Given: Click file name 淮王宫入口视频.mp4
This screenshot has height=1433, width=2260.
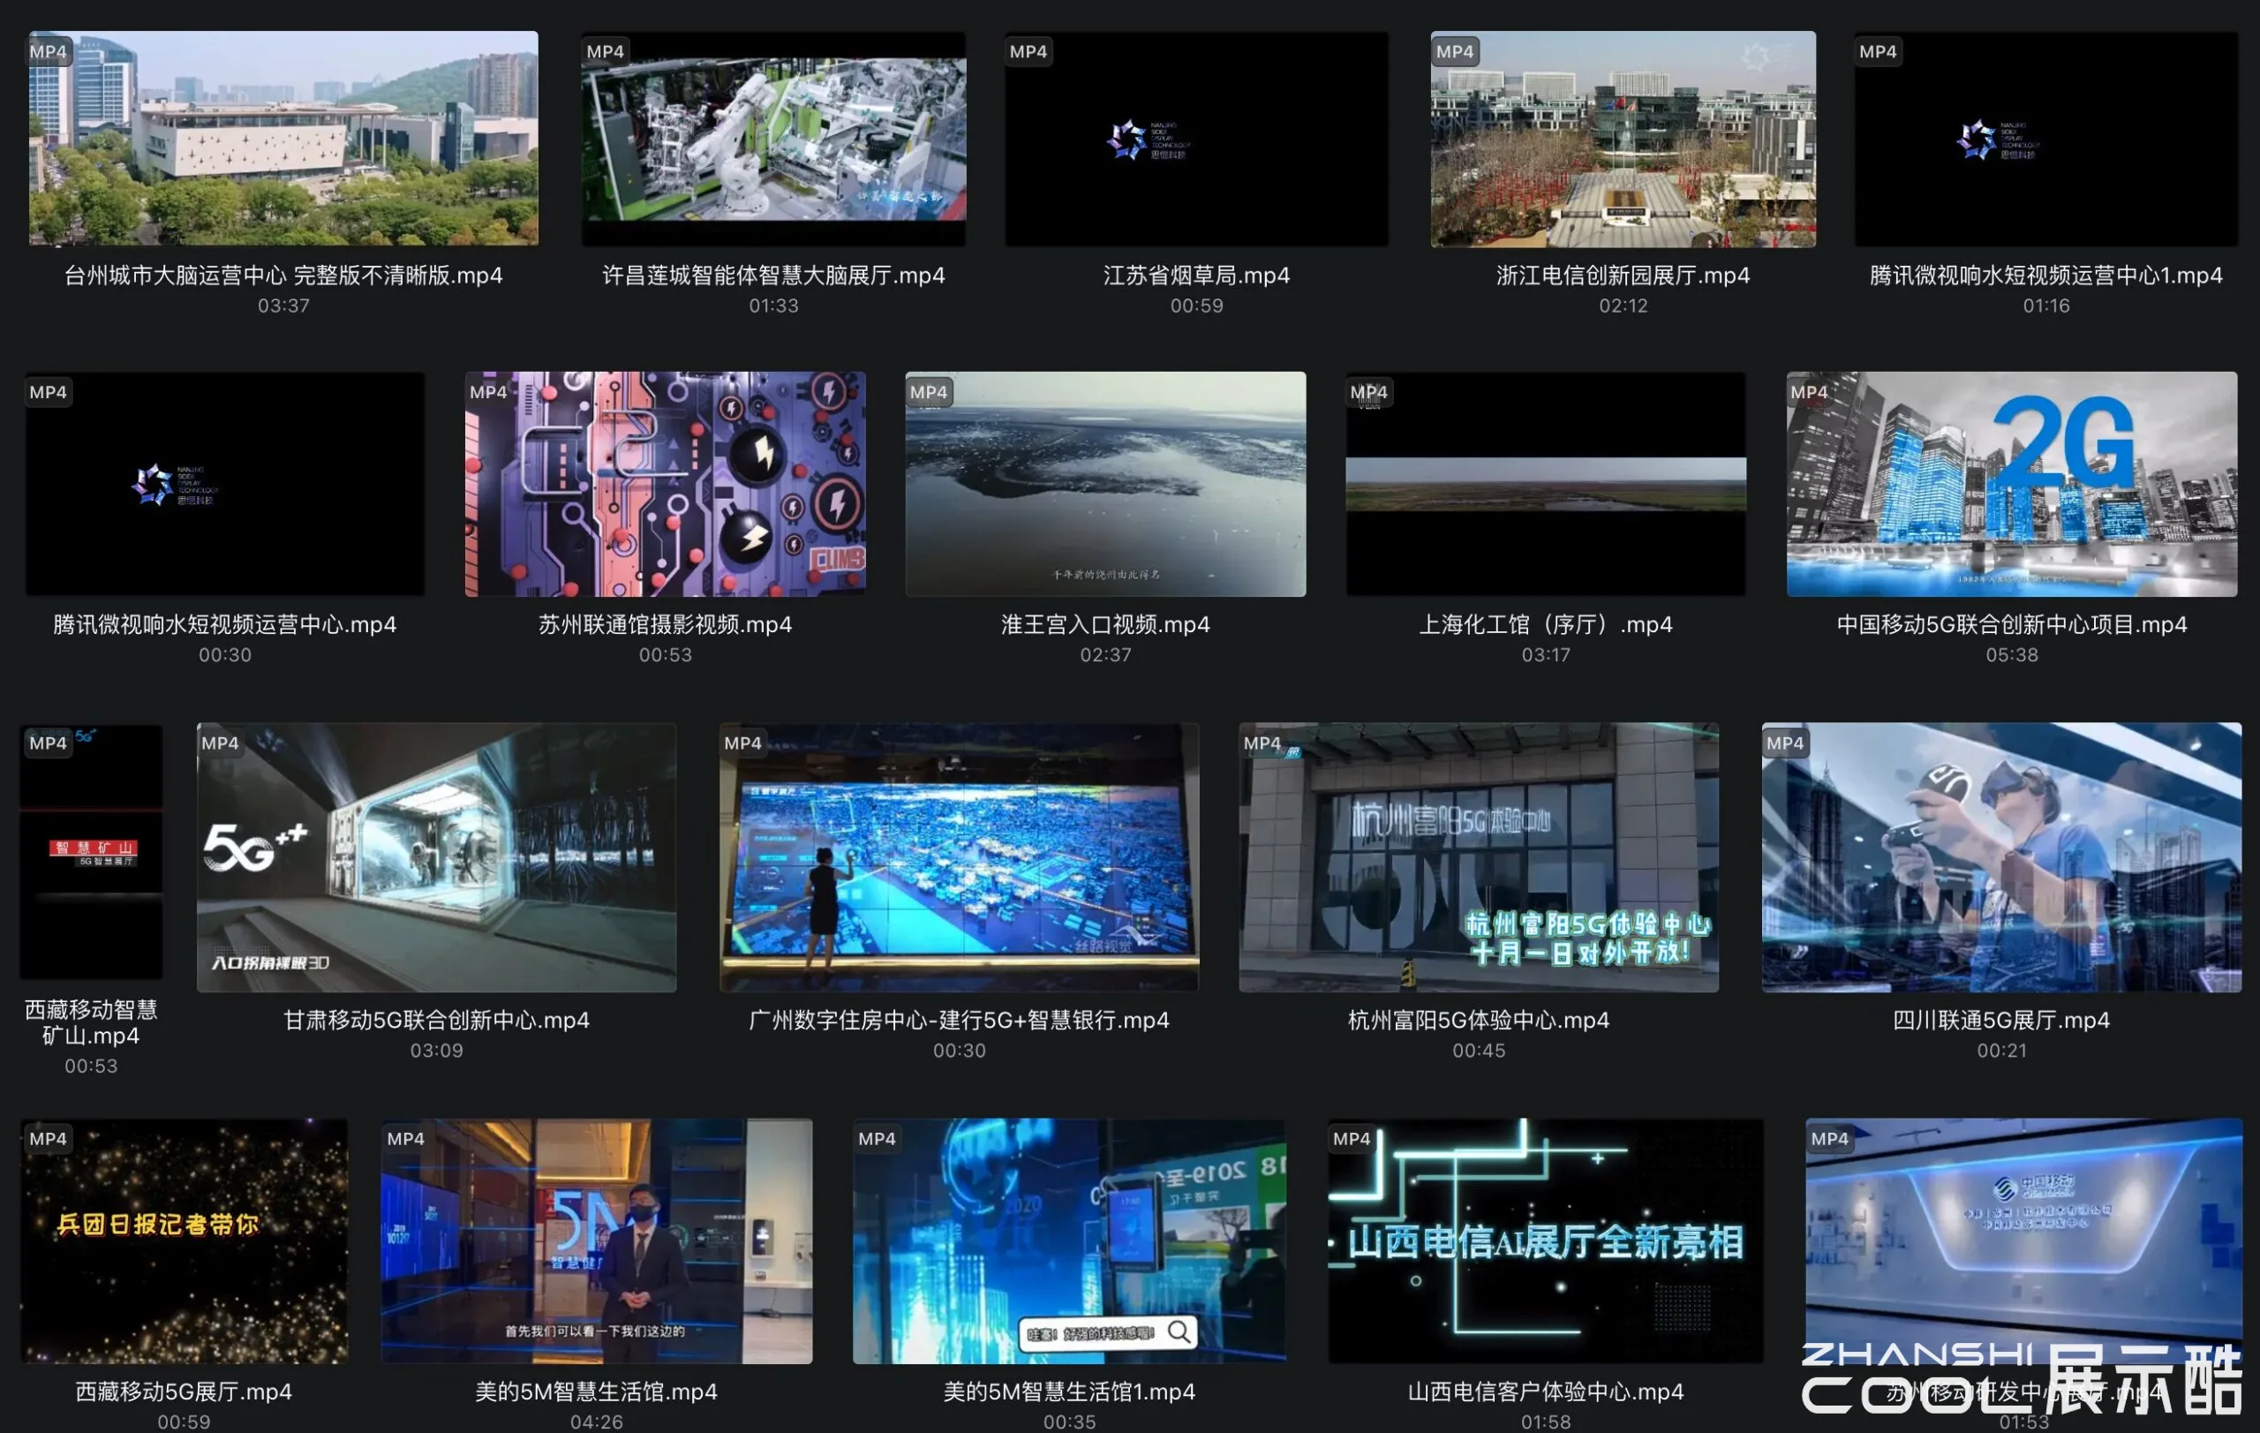Looking at the screenshot, I should point(1105,624).
